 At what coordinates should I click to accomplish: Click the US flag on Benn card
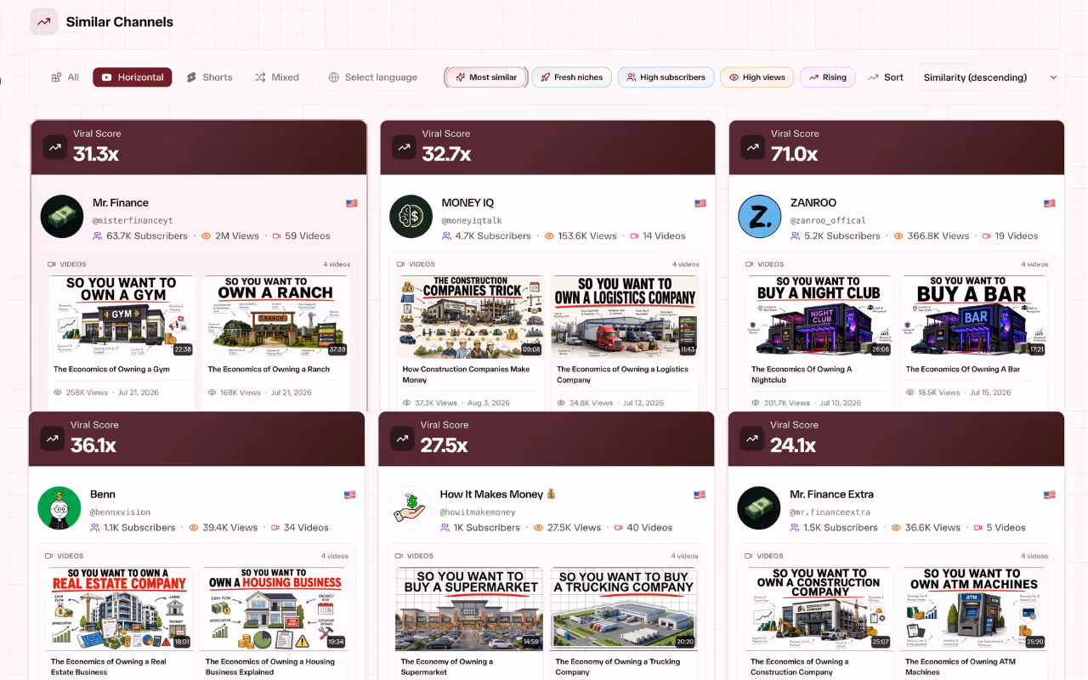[x=349, y=495]
